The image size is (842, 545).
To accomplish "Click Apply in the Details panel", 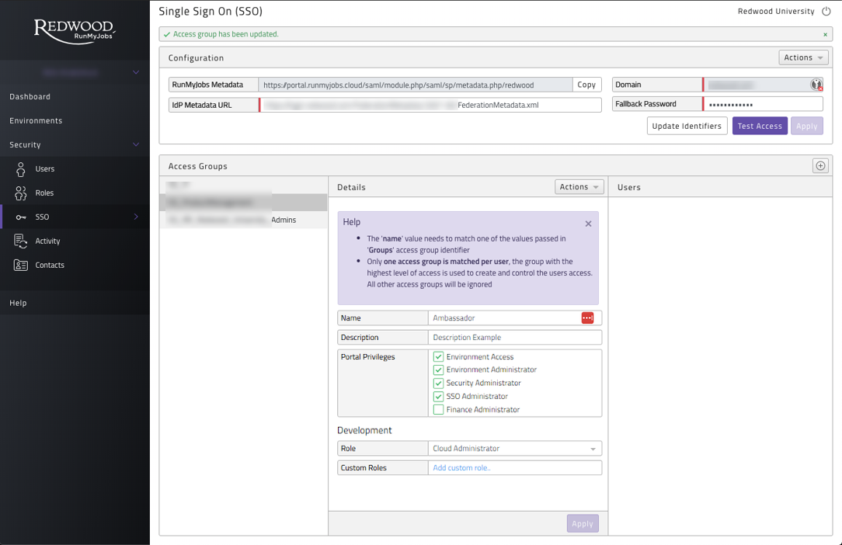I will (583, 523).
